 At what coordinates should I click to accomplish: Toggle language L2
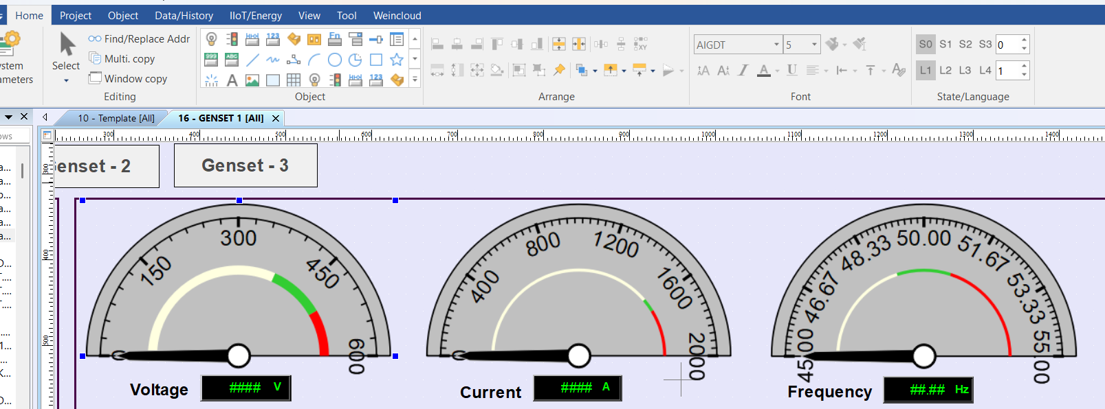click(945, 70)
